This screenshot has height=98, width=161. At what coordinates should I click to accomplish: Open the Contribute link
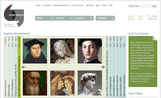click(x=47, y=5)
